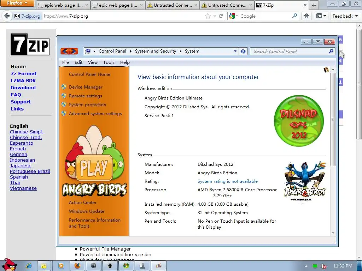
Task: Open the Remote settings link
Action: pos(86,96)
